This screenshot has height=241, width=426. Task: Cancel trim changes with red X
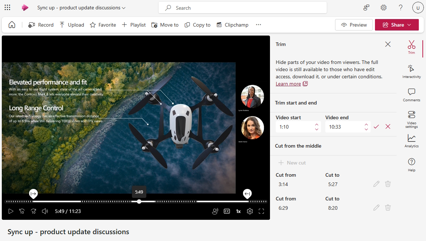388,126
